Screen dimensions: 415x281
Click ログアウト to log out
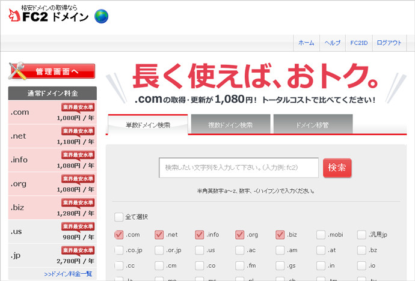point(389,43)
